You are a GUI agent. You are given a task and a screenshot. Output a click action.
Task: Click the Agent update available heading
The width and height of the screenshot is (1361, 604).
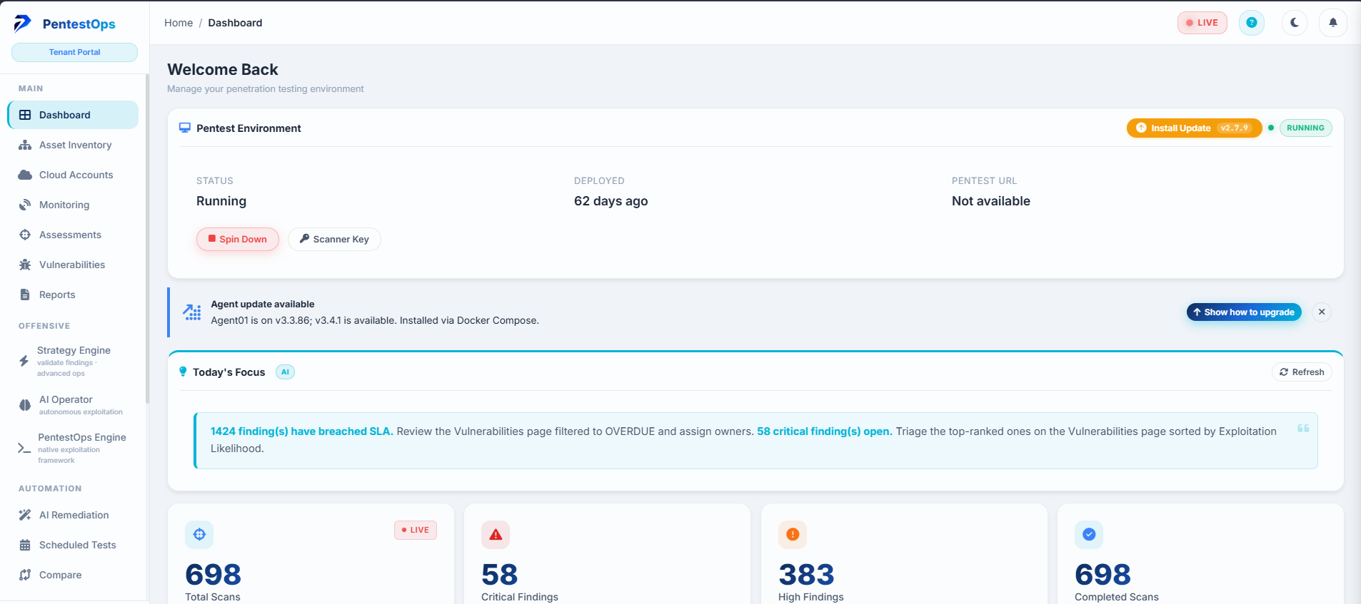coord(263,304)
